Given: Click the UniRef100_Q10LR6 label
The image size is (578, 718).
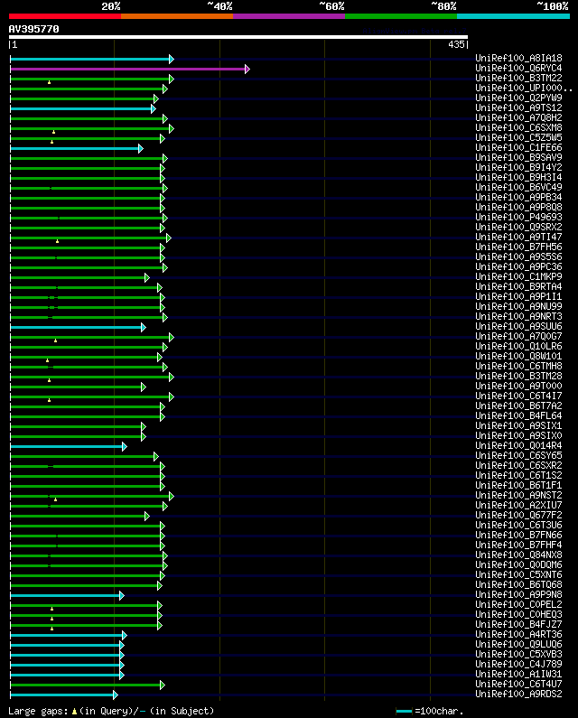Looking at the screenshot, I should tap(518, 346).
